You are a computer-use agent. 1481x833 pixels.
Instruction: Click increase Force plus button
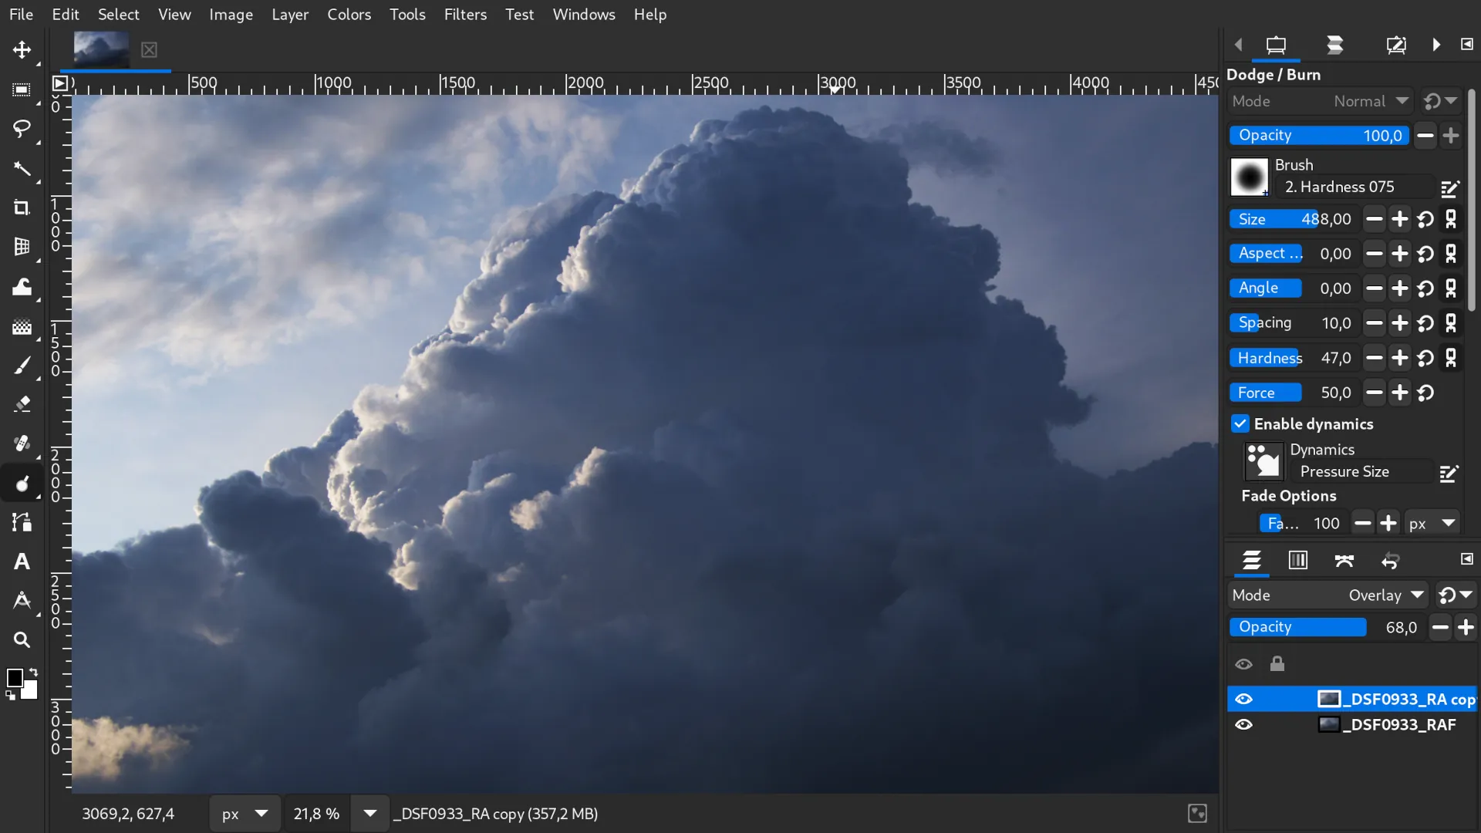click(1398, 392)
